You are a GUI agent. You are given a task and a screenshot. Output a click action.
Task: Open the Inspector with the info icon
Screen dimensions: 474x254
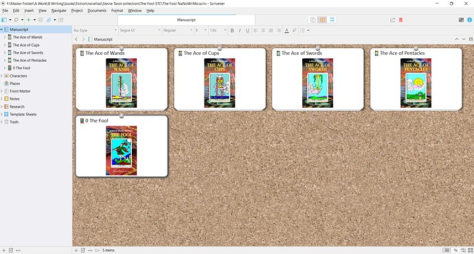tap(469, 20)
